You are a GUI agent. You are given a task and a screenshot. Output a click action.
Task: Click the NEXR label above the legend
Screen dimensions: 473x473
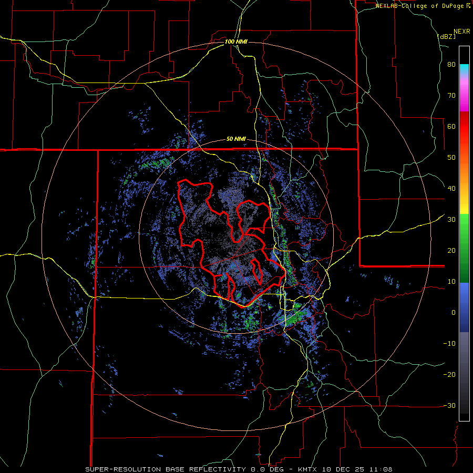tap(461, 32)
